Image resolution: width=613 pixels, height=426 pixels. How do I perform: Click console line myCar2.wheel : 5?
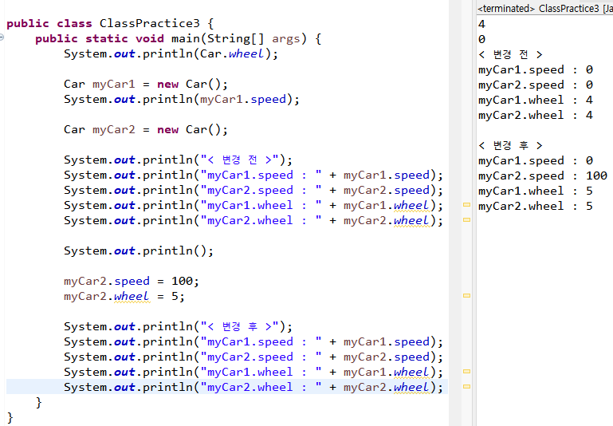pyautogui.click(x=536, y=206)
